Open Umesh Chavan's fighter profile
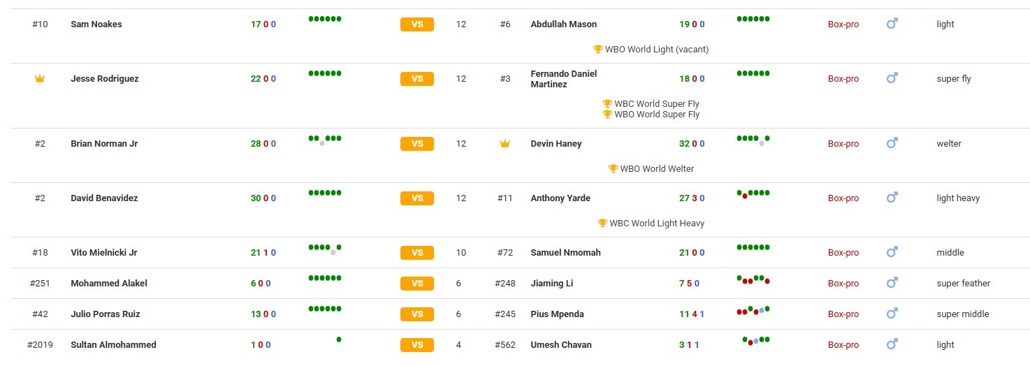 click(560, 345)
